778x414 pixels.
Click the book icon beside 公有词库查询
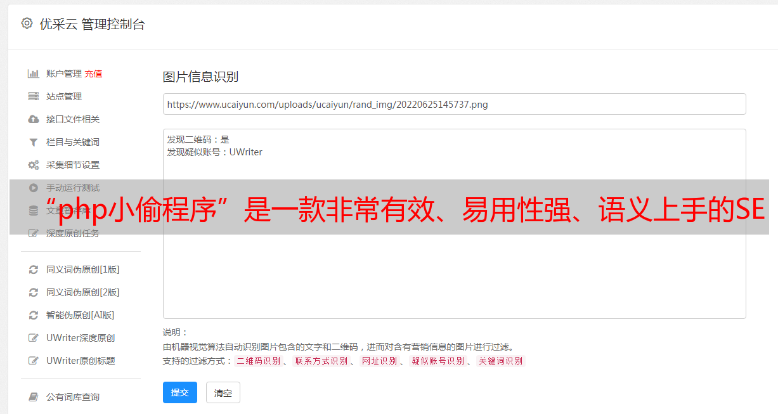[34, 397]
